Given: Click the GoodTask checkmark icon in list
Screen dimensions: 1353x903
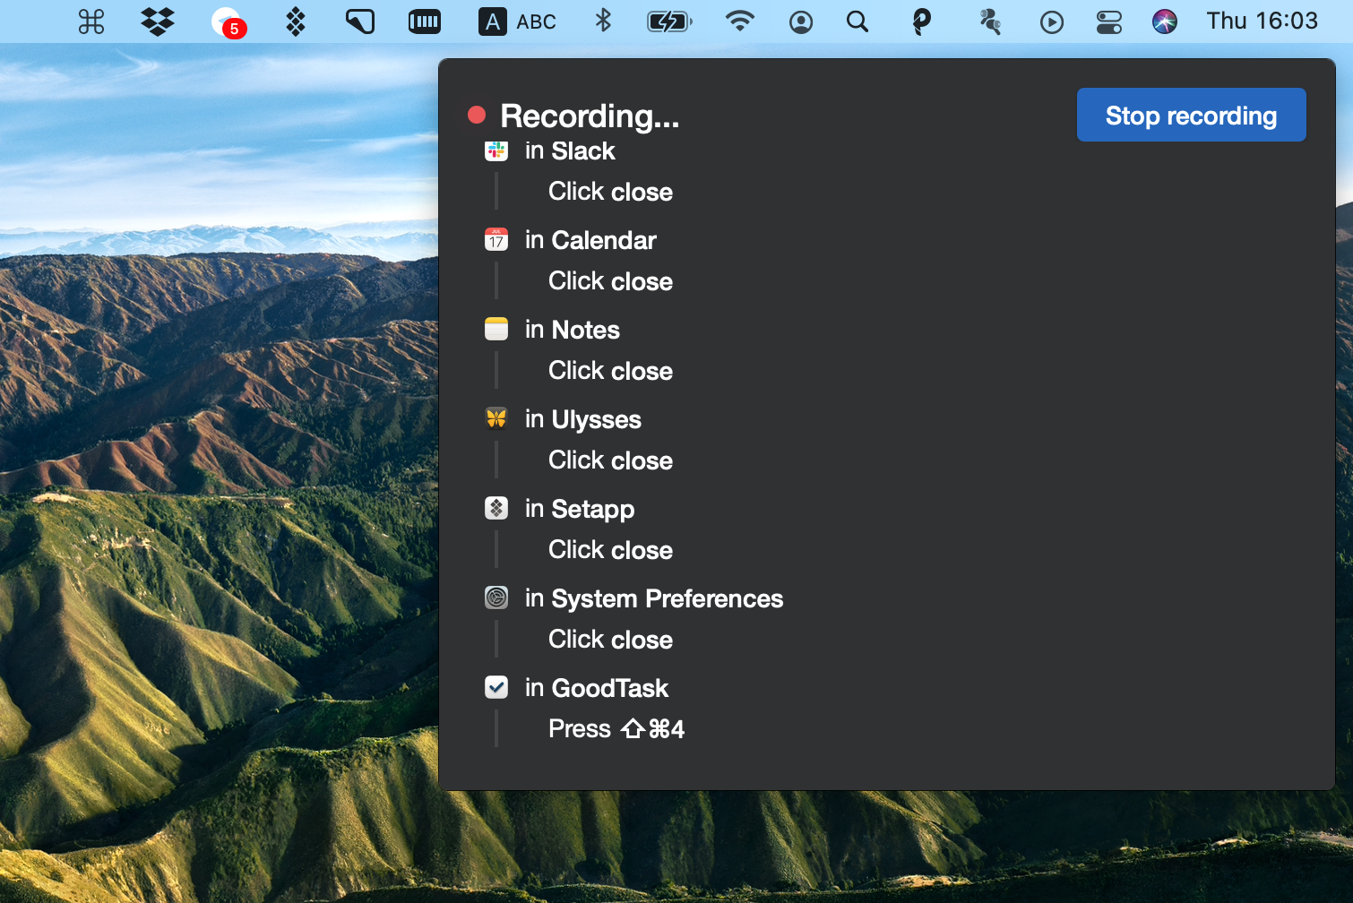Looking at the screenshot, I should click(x=496, y=687).
